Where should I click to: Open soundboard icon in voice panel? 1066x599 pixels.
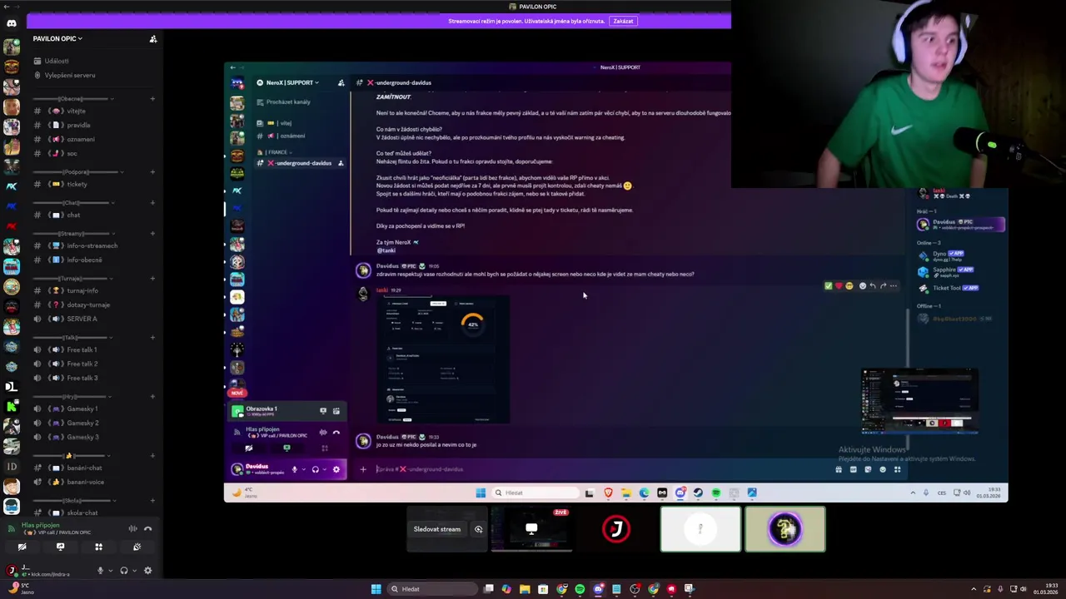coord(137,547)
